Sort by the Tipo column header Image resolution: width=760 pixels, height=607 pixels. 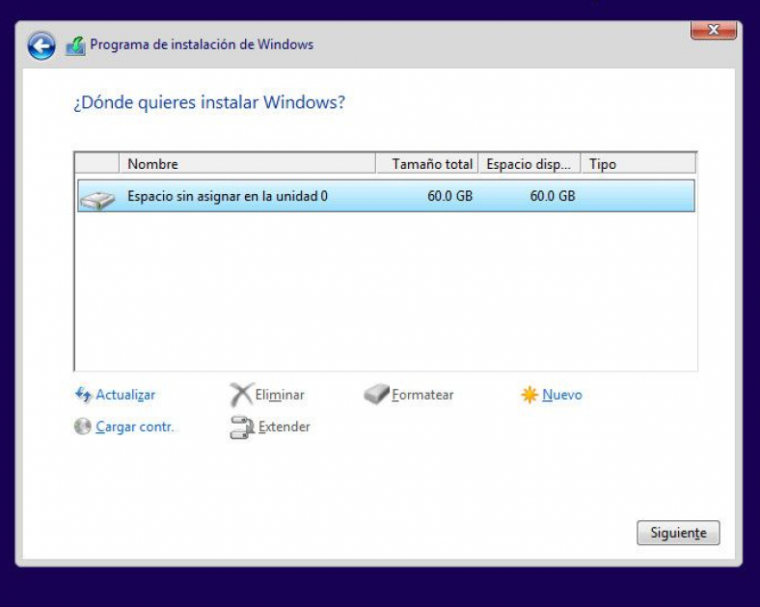tap(638, 164)
